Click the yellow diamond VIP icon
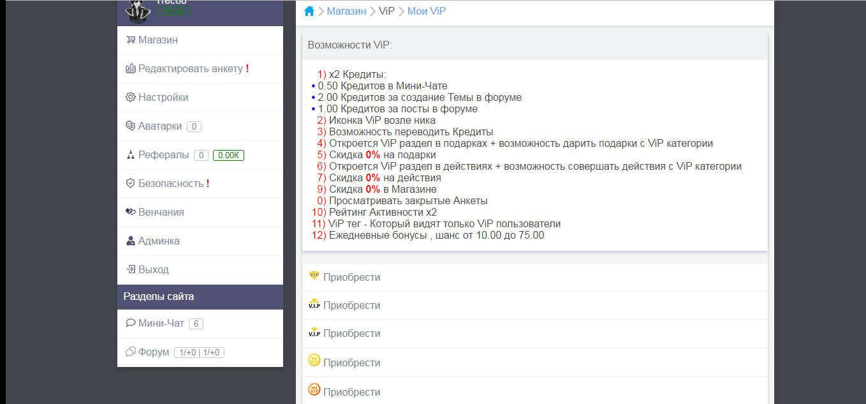 tap(314, 276)
